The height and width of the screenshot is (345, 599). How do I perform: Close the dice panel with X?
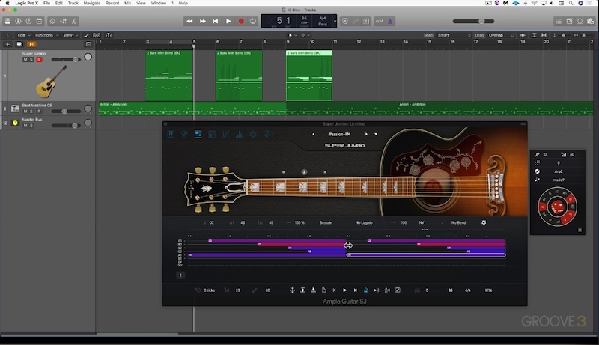(x=580, y=230)
